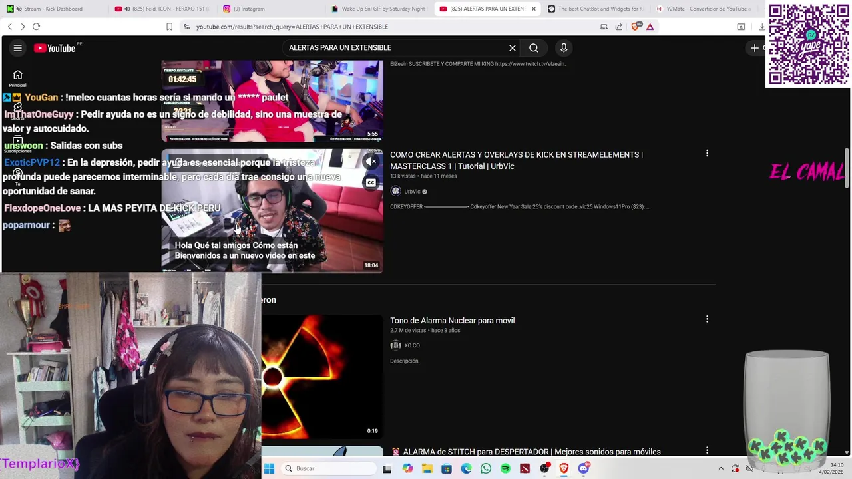This screenshot has width=852, height=479.
Task: Close the ALERTAS PARA UN EXTENSIBLE tab
Action: tap(533, 9)
